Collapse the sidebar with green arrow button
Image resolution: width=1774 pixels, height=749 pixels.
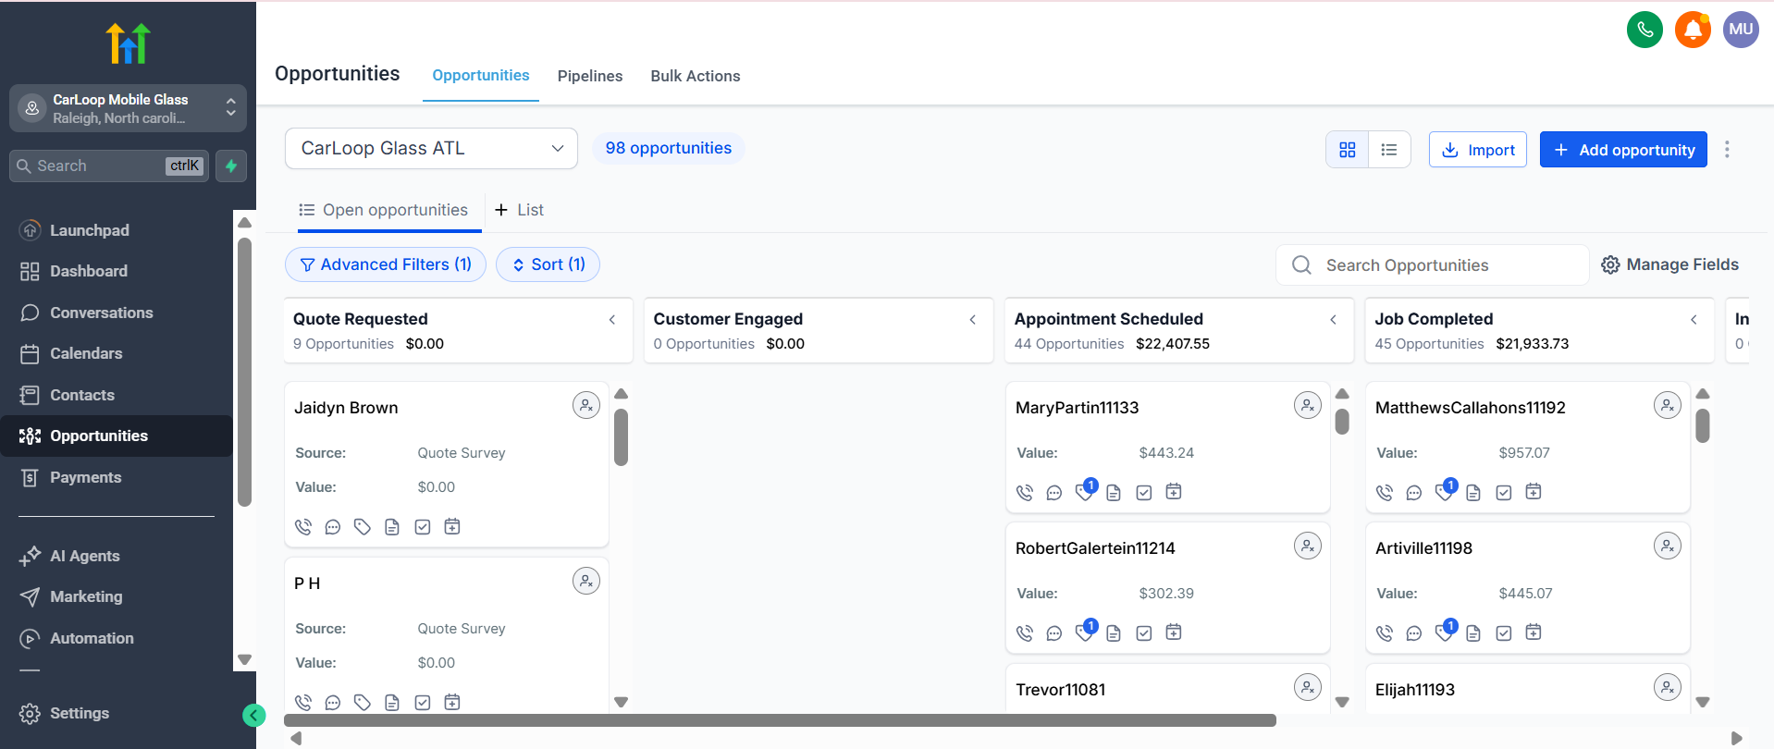254,715
